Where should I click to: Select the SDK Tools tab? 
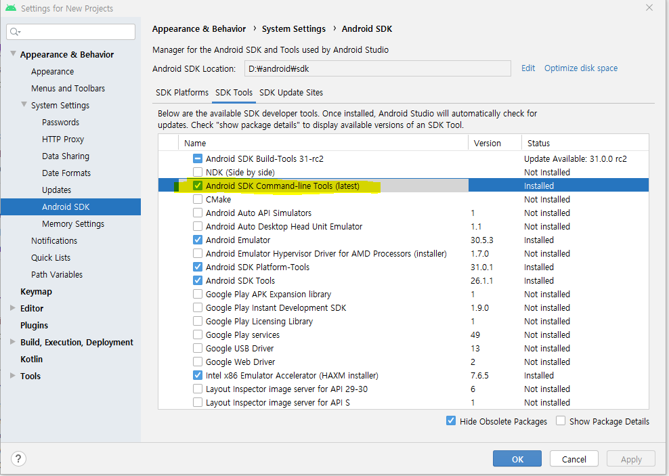pyautogui.click(x=234, y=93)
